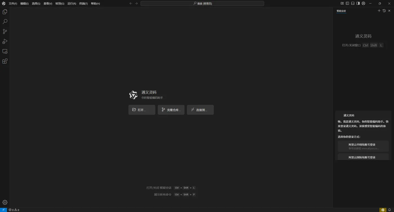Toggle the bottom panel visibility

(x=353, y=3)
